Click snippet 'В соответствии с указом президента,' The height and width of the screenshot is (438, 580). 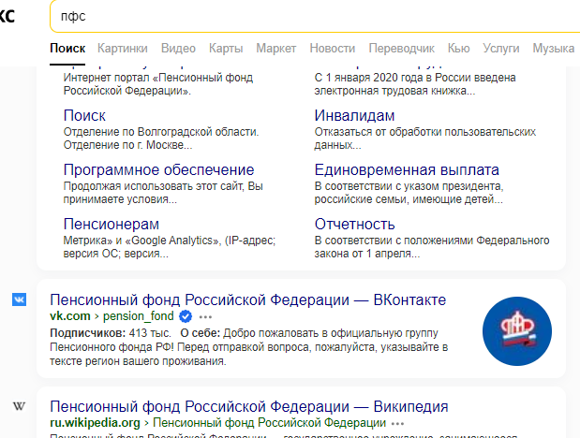pyautogui.click(x=409, y=186)
